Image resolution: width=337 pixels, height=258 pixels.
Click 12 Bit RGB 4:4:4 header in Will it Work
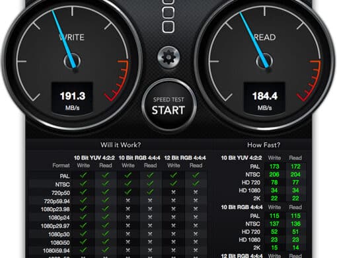point(185,158)
